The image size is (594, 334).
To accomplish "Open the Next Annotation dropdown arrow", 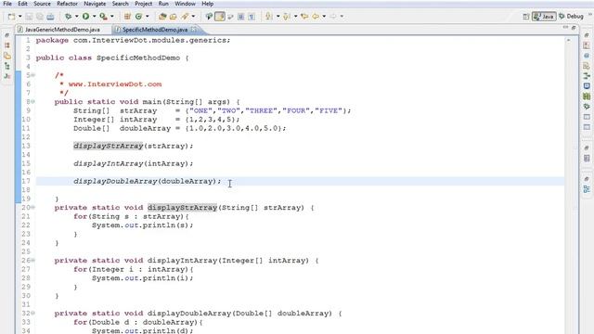I will pos(278,17).
